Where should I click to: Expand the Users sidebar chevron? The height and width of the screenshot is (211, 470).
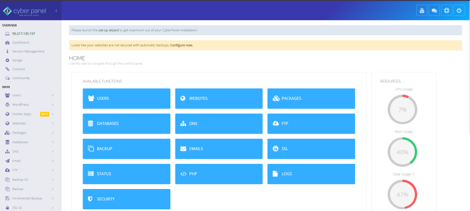[x=52, y=95]
